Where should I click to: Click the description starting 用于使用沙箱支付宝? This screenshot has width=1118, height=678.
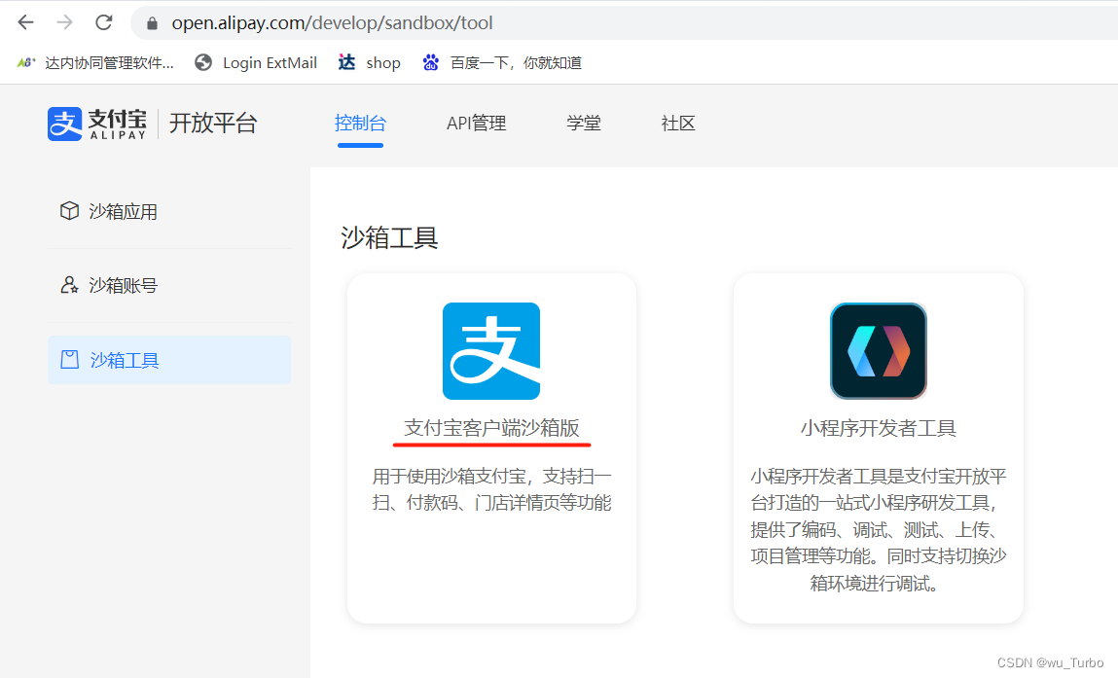(491, 489)
